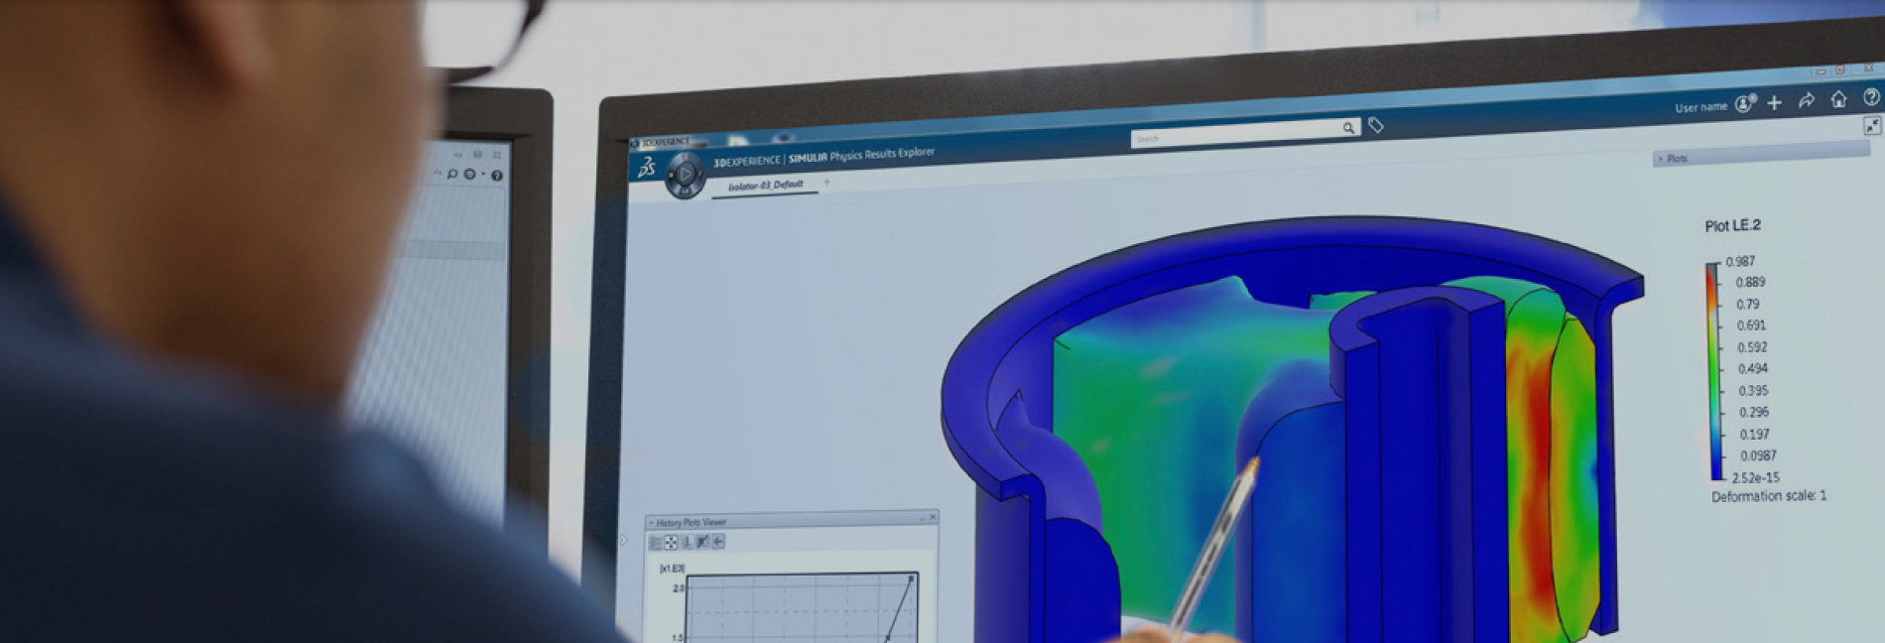Click the search icon in left monitor window
Viewport: 1885px width, 643px height.
click(452, 175)
